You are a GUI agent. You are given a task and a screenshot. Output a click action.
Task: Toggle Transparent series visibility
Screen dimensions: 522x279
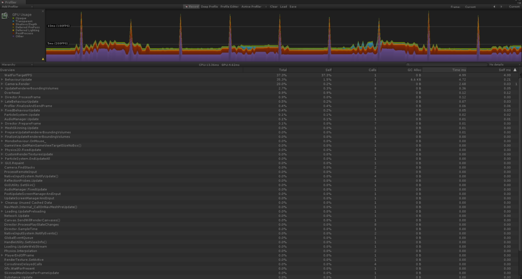(13, 21)
